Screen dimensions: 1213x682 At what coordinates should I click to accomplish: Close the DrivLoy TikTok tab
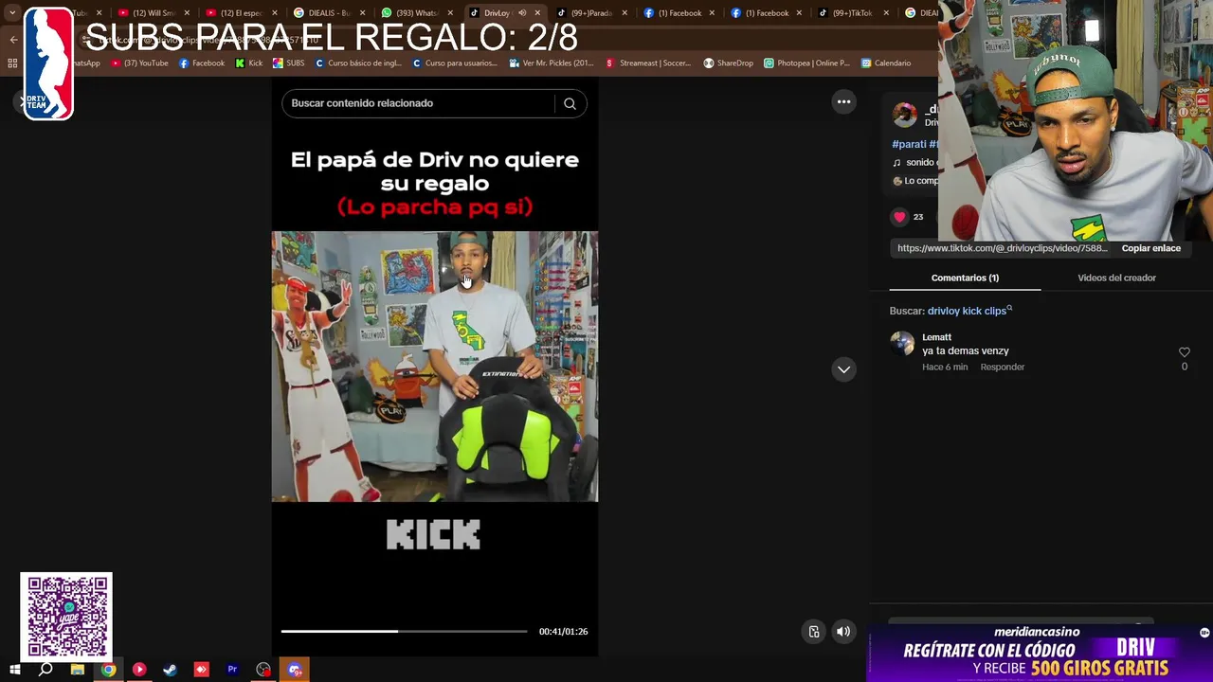[537, 13]
